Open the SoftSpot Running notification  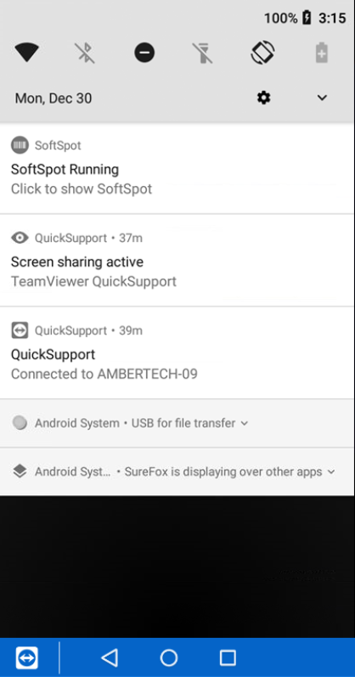click(x=177, y=169)
